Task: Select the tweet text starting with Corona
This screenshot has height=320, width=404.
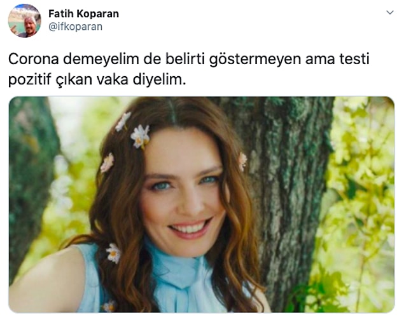Action: tap(189, 69)
